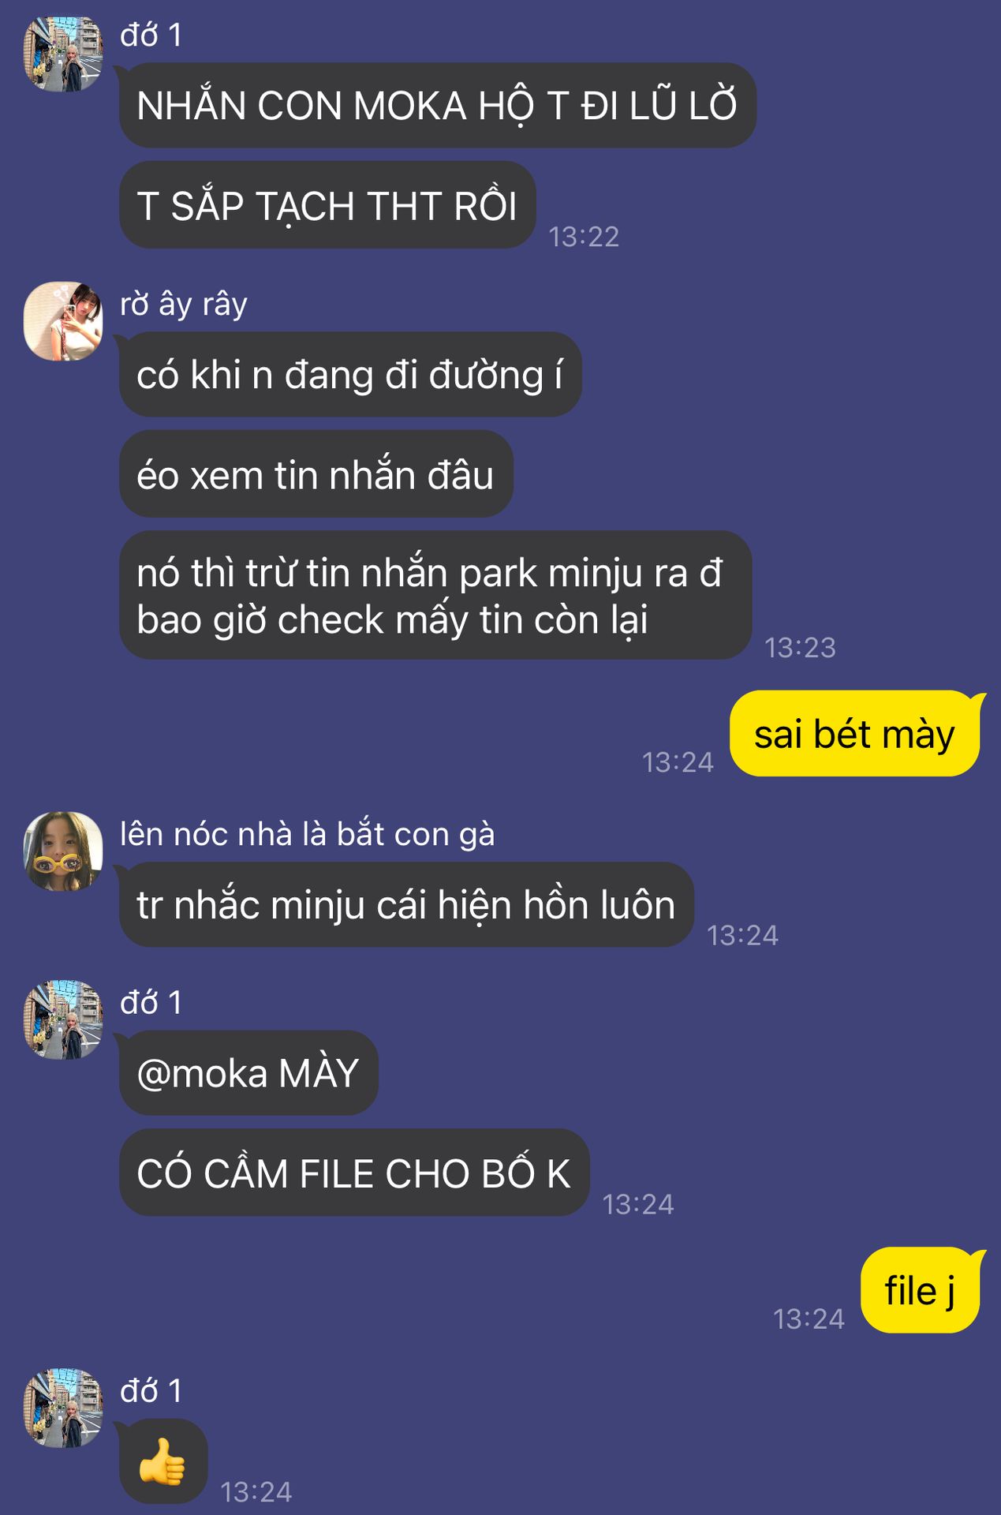Tap rờ ây rây's profile avatar
Screen dimensions: 1001x1515
tap(63, 321)
